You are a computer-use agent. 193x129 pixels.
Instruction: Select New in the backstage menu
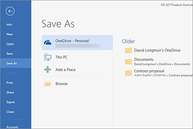point(9,34)
